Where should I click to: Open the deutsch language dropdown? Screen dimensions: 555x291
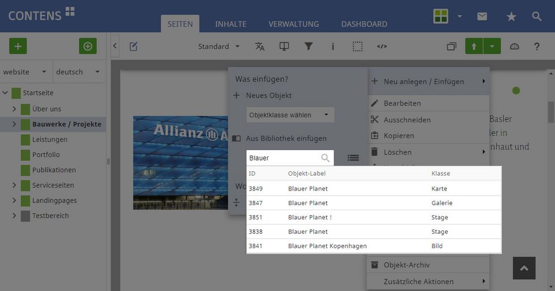point(79,72)
